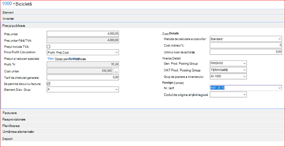Open Metoda de calculare a costurilor dropdown
285x147 pixels.
click(279, 39)
